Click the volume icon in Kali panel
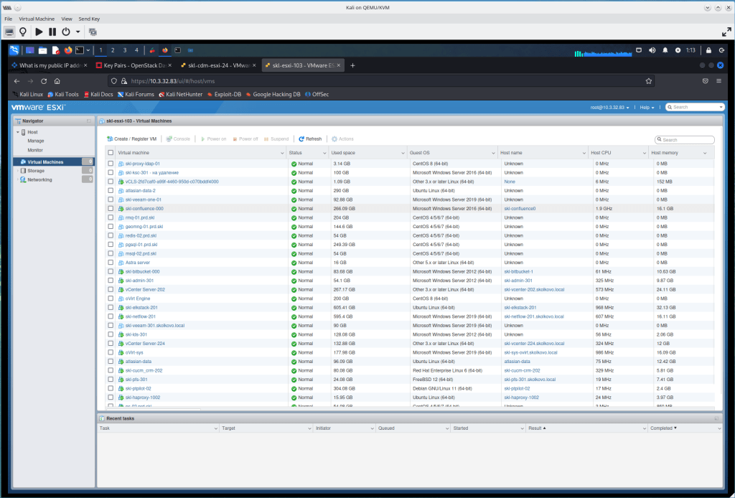Image resolution: width=735 pixels, height=498 pixels. [x=652, y=50]
